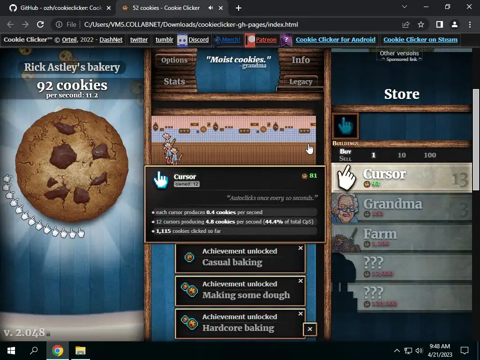Purchase a Grandma building
Image resolution: width=480 pixels, height=360 pixels.
click(x=402, y=208)
